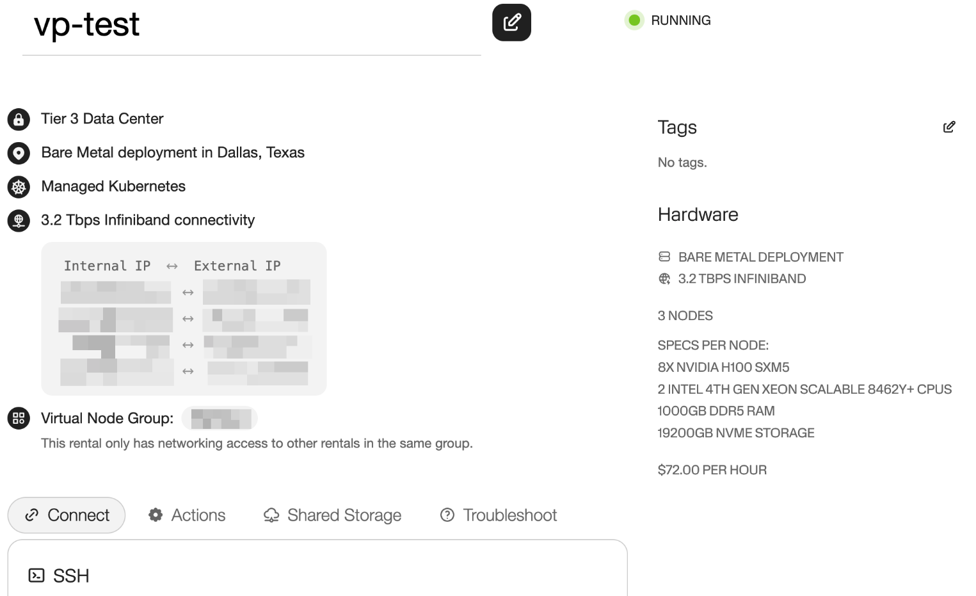Click the SSH terminal icon
This screenshot has width=976, height=596.
point(36,576)
